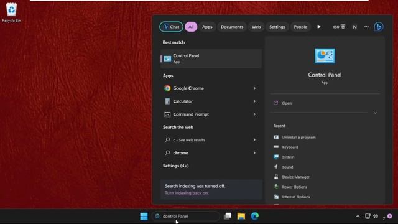The width and height of the screenshot is (398, 224).
Task: Expand chrome web suggestion chevron
Action: click(x=254, y=152)
